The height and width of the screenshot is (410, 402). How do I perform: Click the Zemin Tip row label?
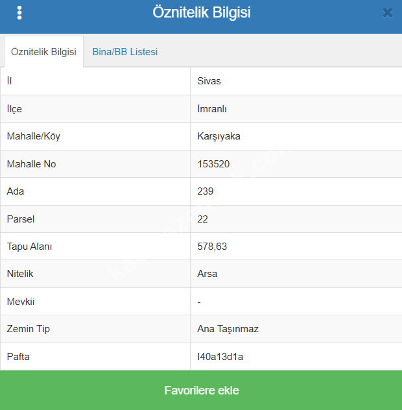pos(28,329)
